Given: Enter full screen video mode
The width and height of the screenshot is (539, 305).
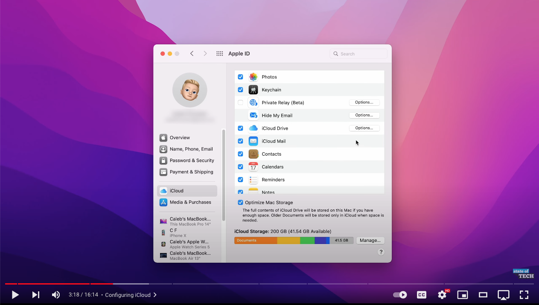Looking at the screenshot, I should pos(524,295).
